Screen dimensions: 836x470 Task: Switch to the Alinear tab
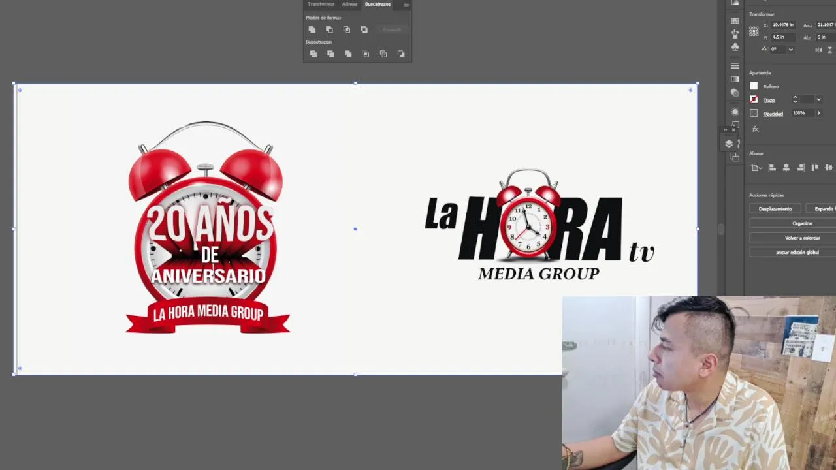click(349, 4)
